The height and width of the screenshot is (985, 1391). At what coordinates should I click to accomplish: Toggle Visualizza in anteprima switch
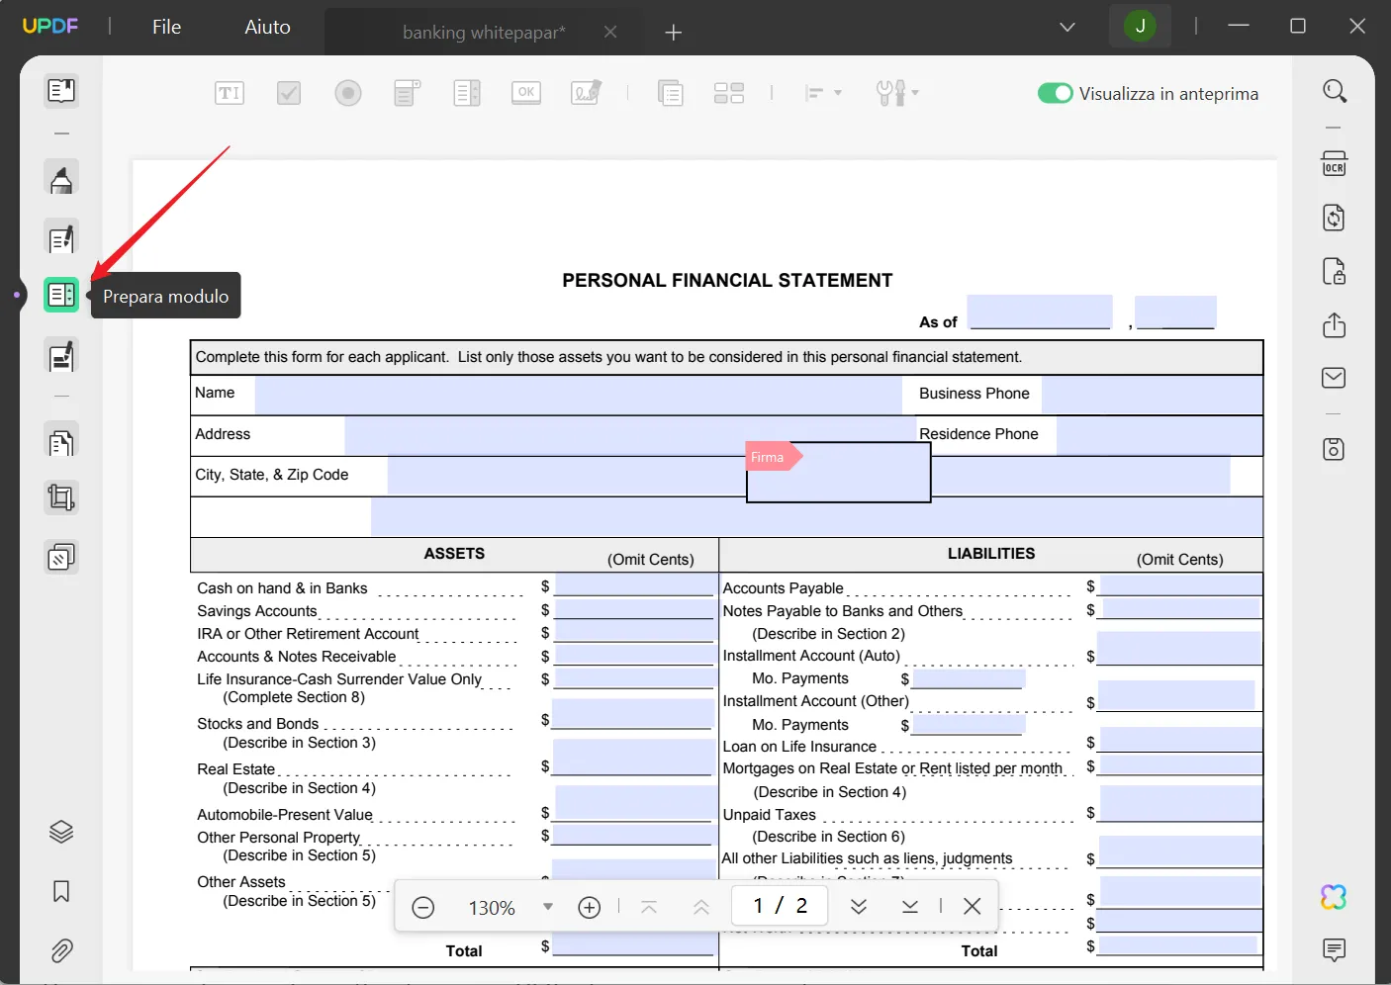click(1055, 93)
